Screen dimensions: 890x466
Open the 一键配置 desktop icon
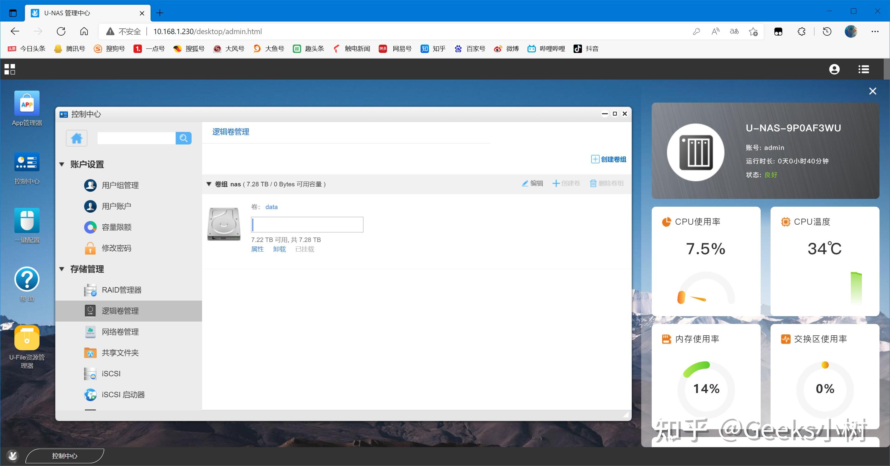[27, 220]
